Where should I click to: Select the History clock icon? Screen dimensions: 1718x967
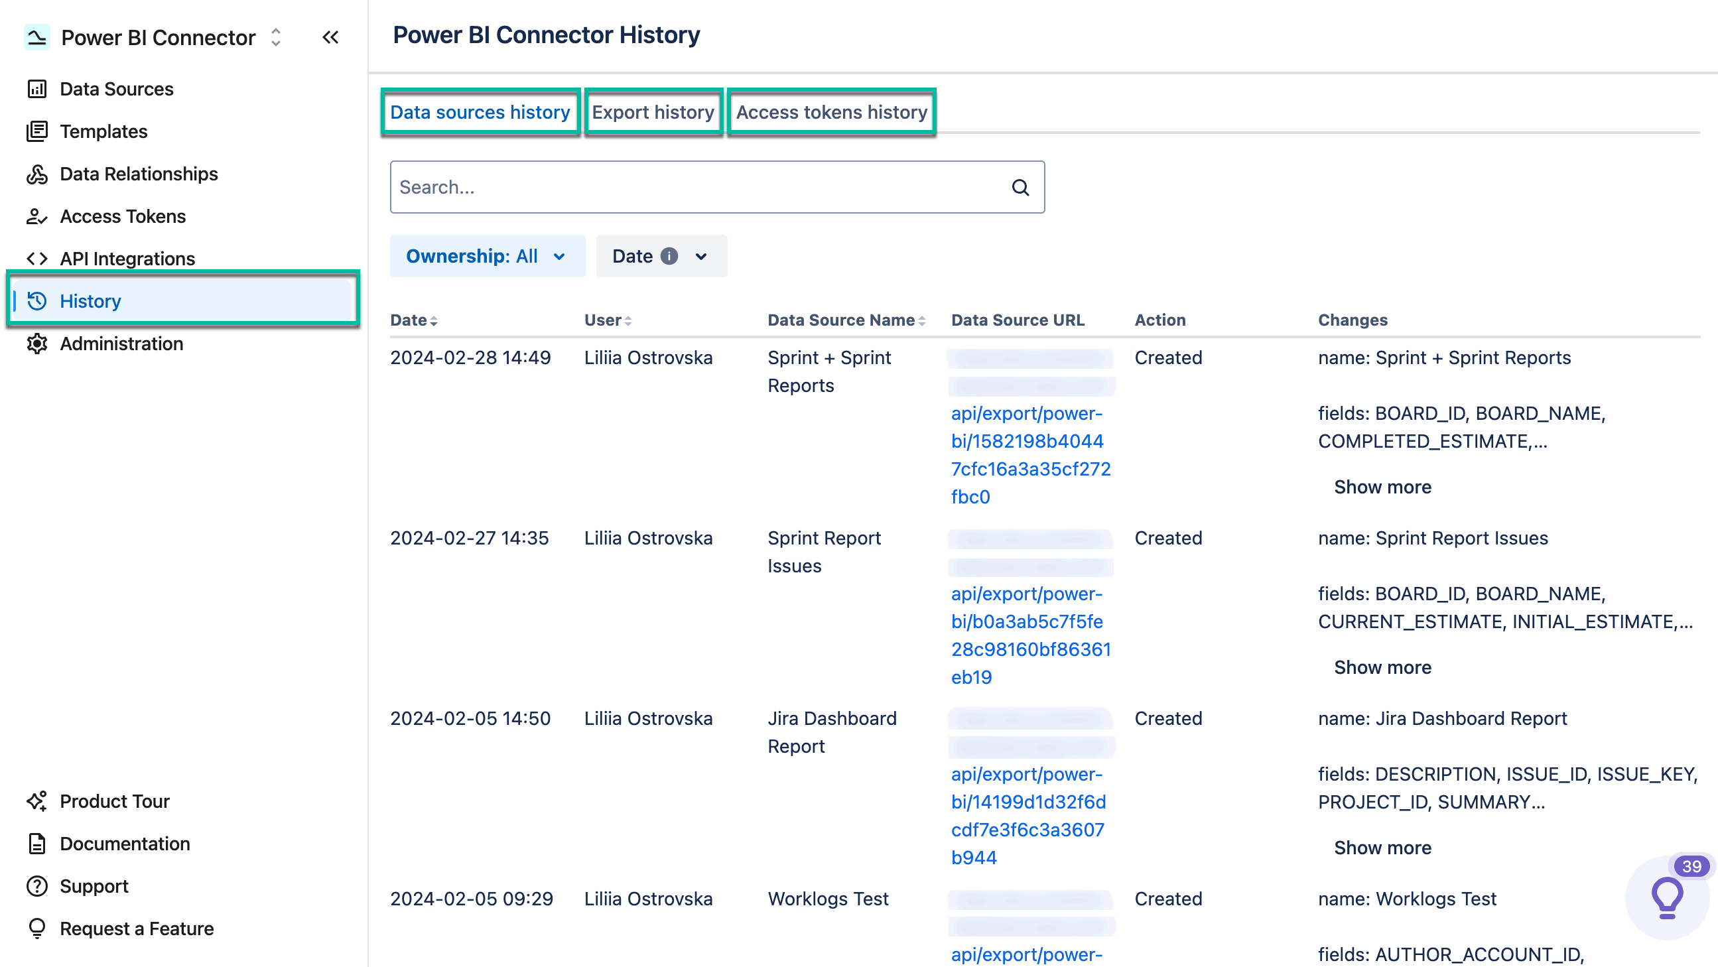click(x=38, y=300)
